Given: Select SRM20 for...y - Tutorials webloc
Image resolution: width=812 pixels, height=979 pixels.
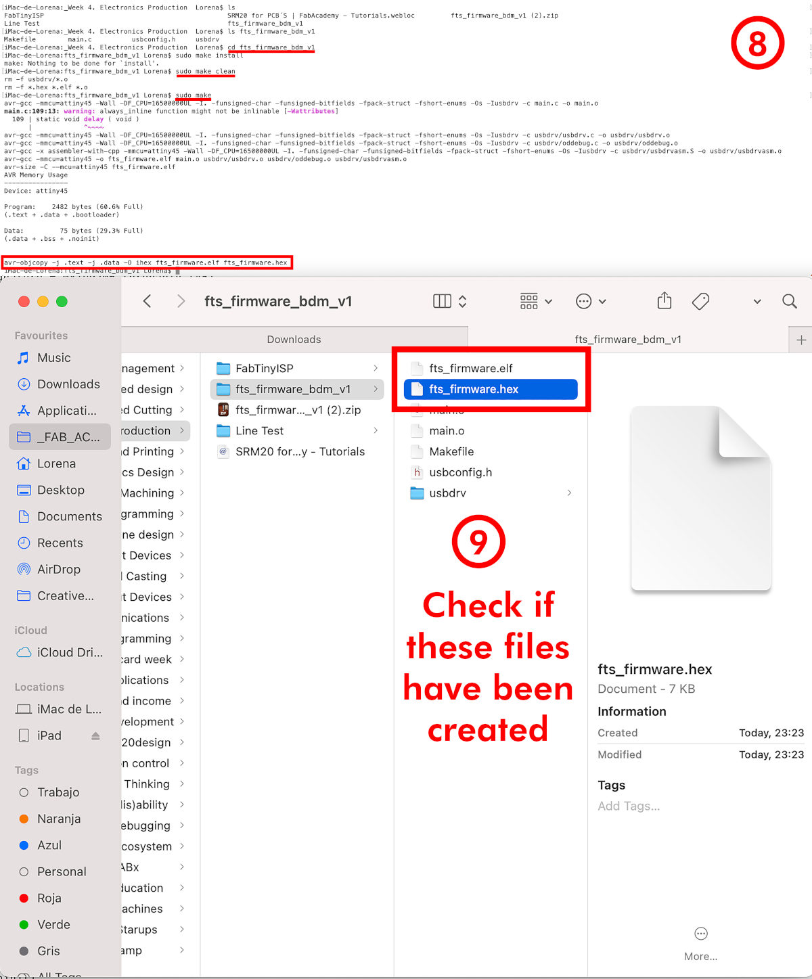Looking at the screenshot, I should tap(297, 451).
